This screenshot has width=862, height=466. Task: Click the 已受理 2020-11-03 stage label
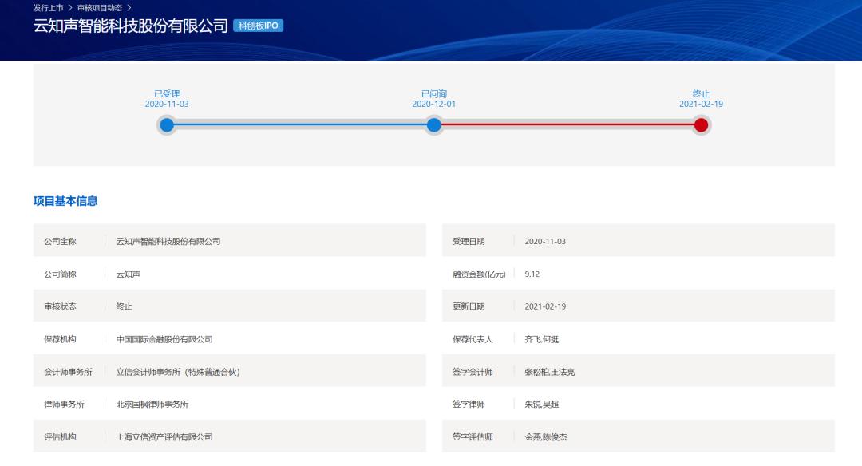[x=167, y=99]
